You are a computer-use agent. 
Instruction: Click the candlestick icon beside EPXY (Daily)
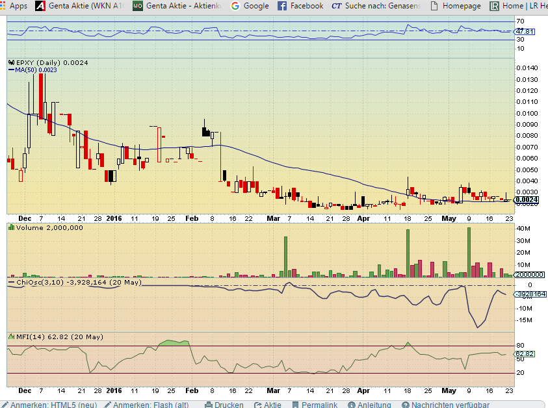(x=12, y=62)
